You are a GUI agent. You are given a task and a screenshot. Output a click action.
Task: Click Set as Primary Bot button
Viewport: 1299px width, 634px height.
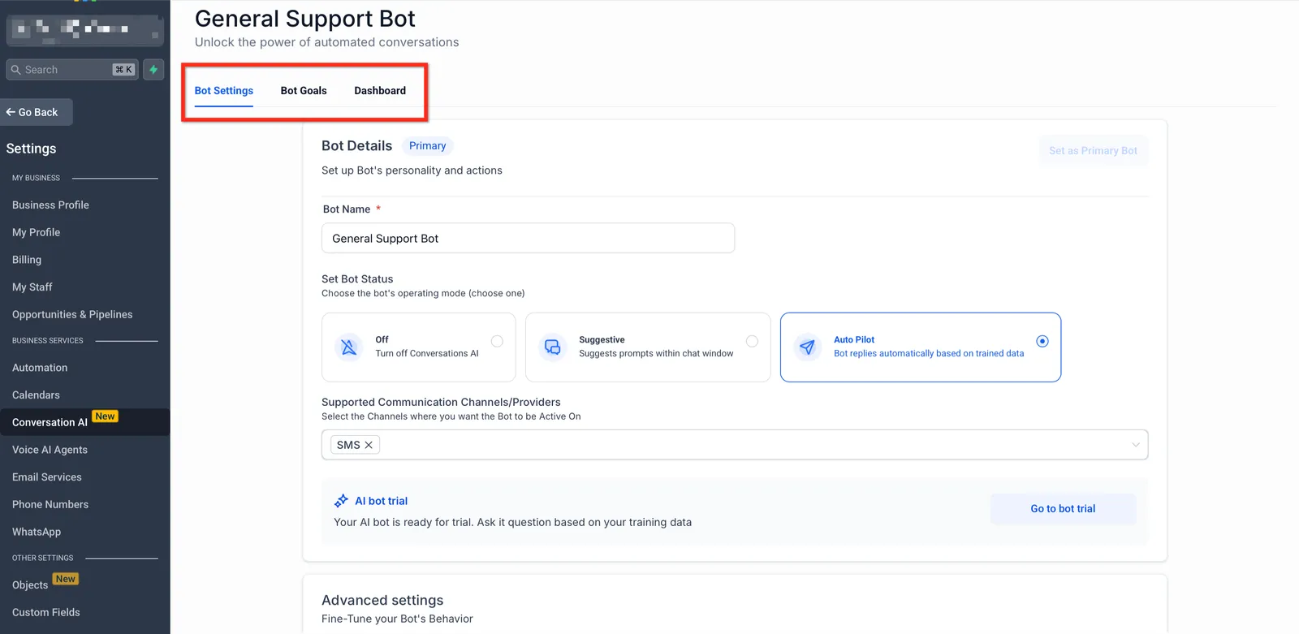tap(1093, 151)
